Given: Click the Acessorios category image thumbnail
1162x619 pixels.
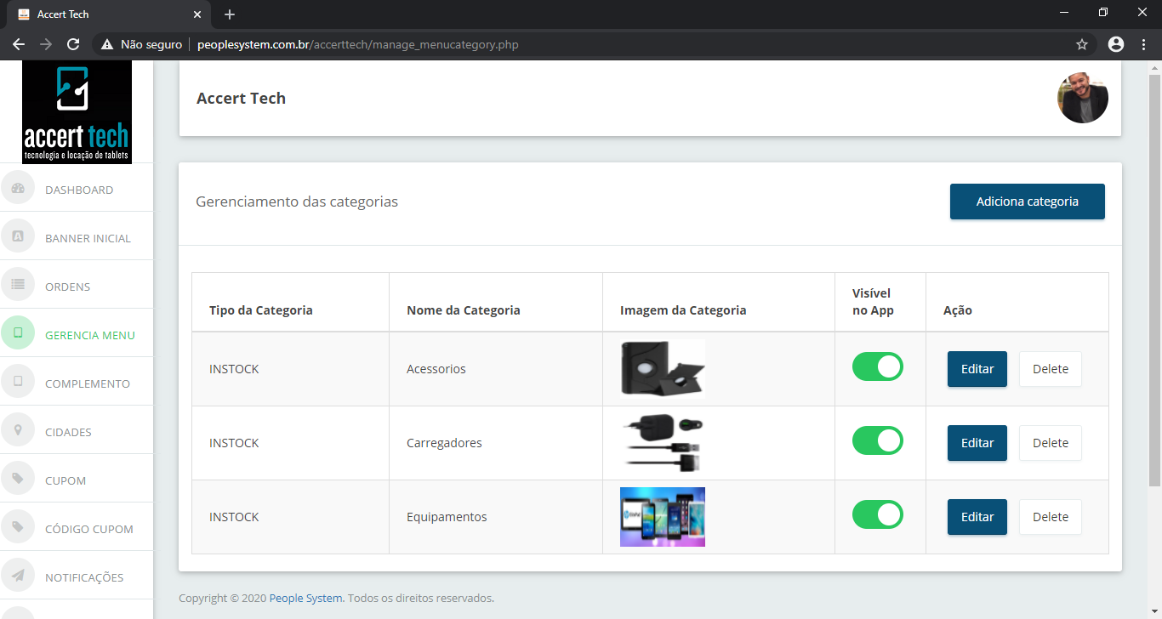Looking at the screenshot, I should point(662,369).
